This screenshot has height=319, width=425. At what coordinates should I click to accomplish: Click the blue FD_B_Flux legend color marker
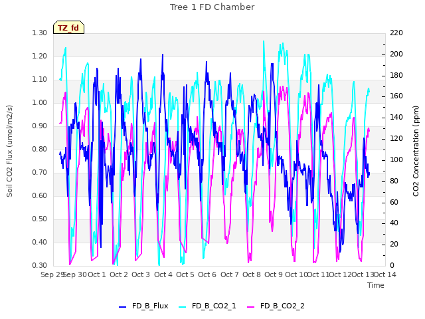click(122, 307)
